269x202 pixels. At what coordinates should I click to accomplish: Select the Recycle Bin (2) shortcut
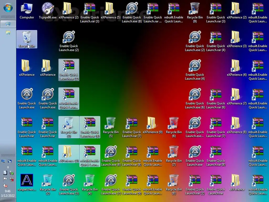(x=48, y=184)
